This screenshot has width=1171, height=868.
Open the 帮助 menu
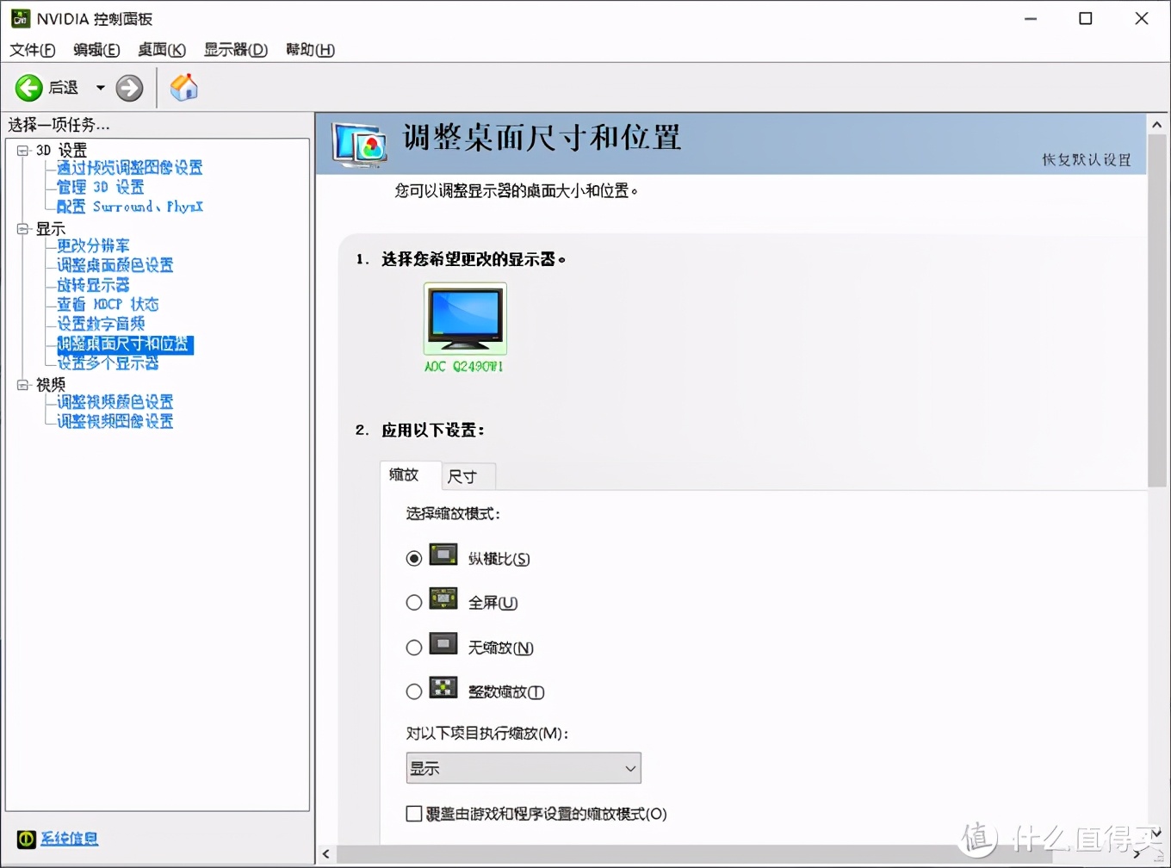tap(309, 50)
